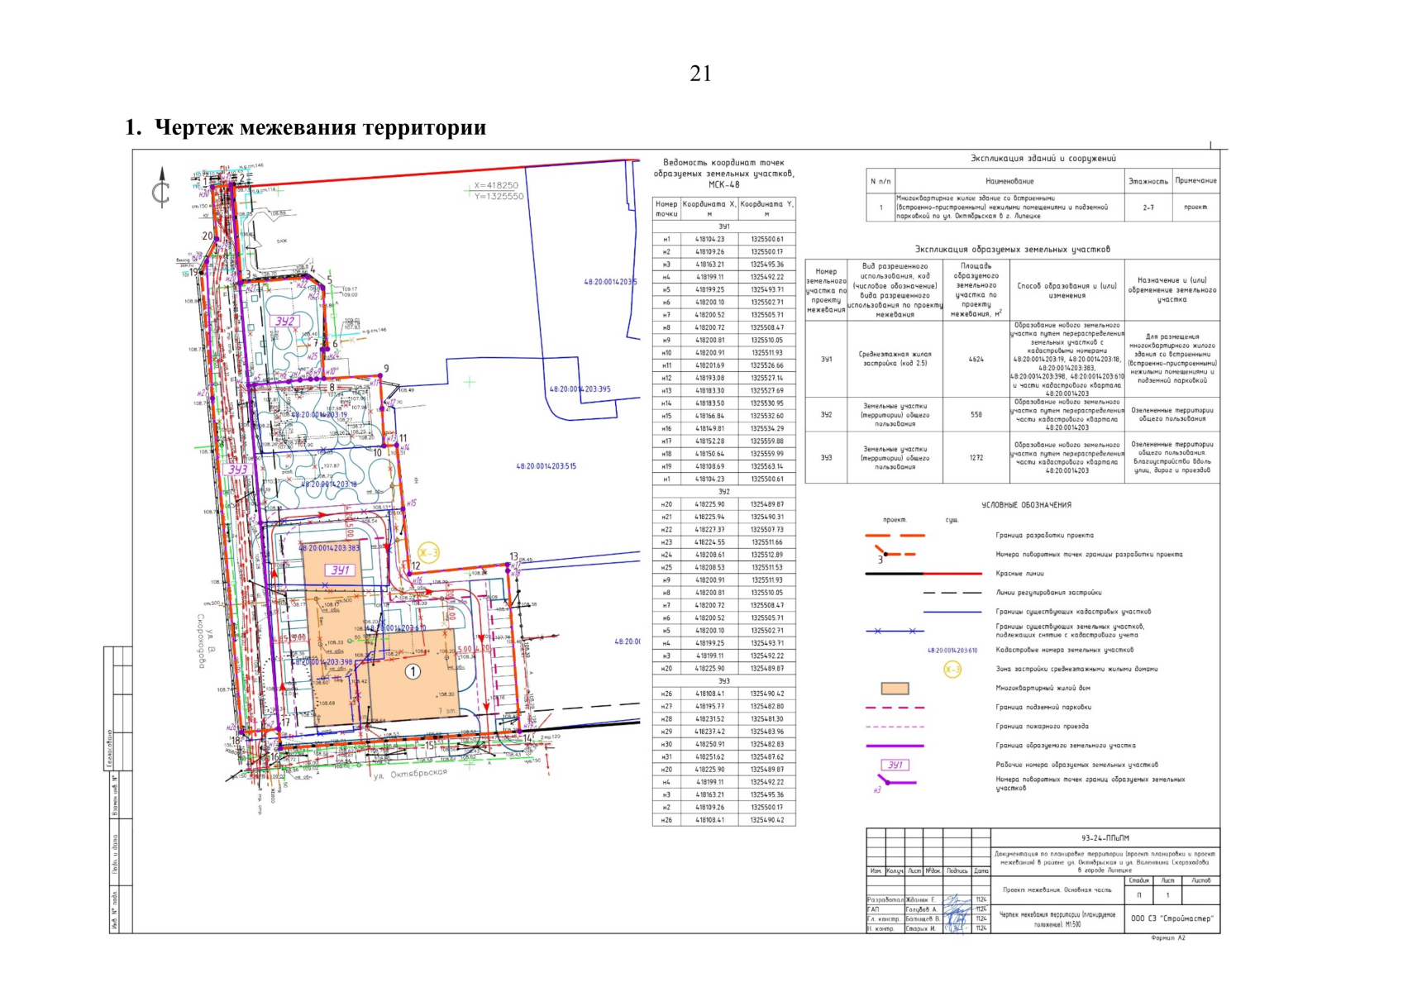Click cadastral number 48:20:0014203:515 on map
The height and width of the screenshot is (992, 1403).
click(546, 466)
